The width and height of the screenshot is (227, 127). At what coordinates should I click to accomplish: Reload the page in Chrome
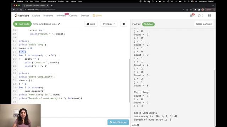pos(21,10)
